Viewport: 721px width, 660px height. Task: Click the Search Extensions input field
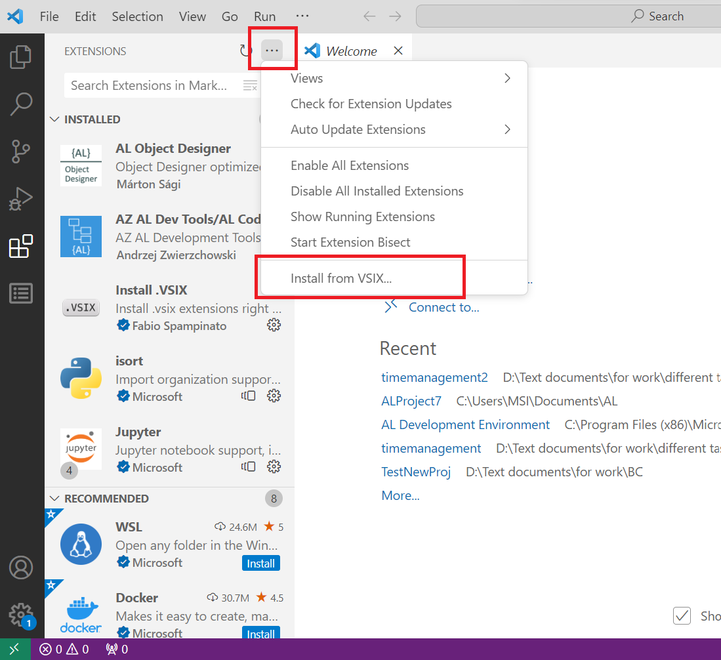pyautogui.click(x=151, y=85)
